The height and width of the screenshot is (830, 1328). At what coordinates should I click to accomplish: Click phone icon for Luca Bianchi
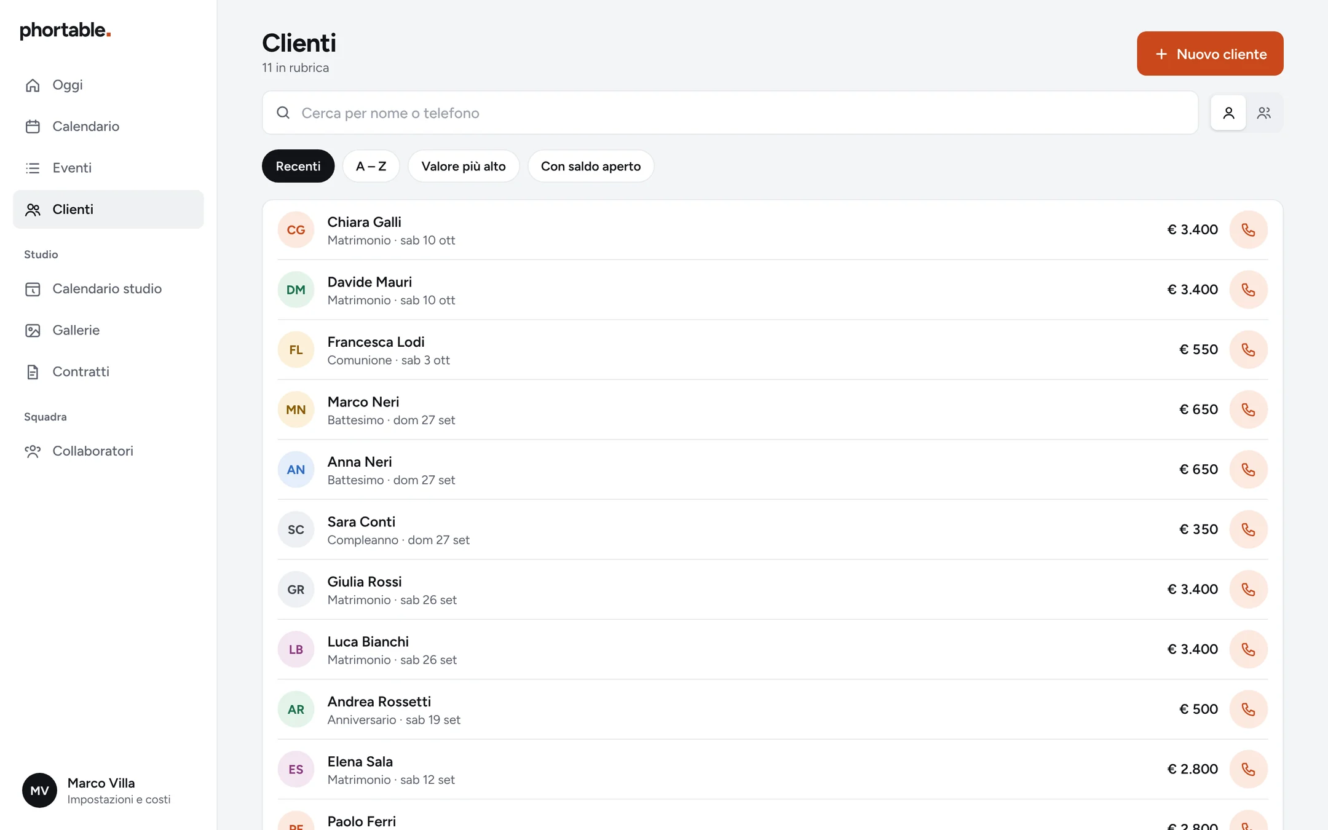point(1248,649)
